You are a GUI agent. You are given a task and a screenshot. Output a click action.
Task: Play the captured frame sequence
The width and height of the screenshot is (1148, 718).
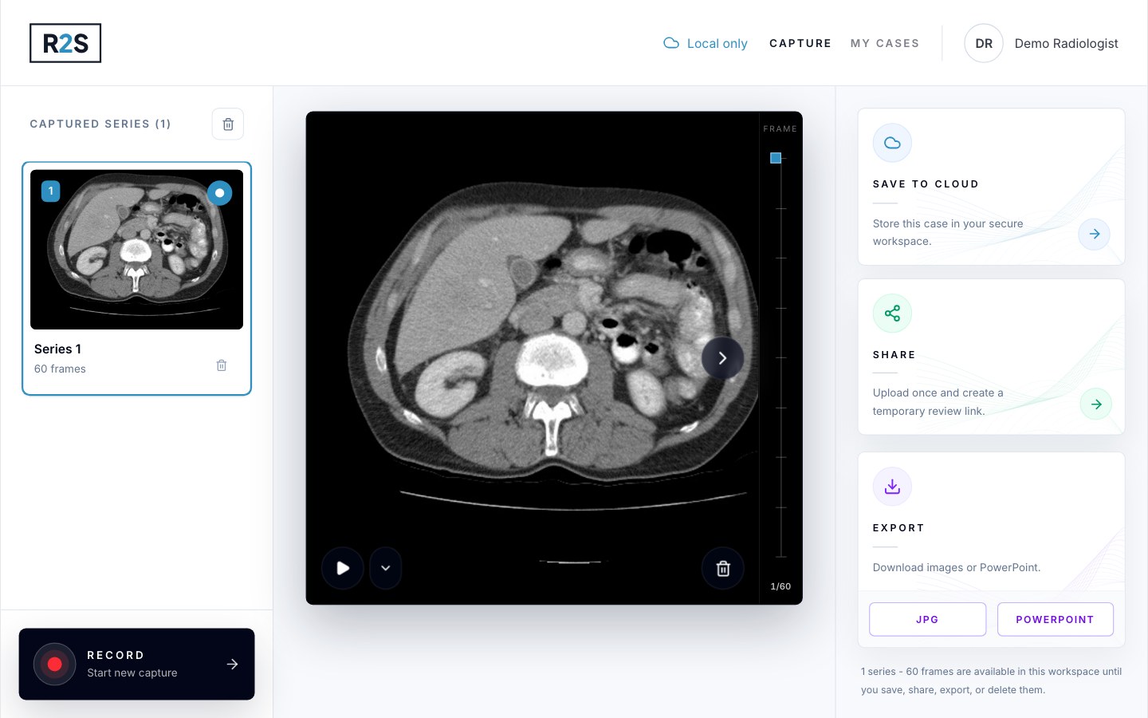coord(343,568)
